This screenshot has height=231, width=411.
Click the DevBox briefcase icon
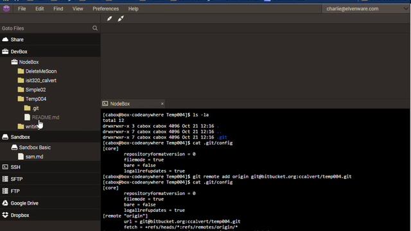pos(5,51)
